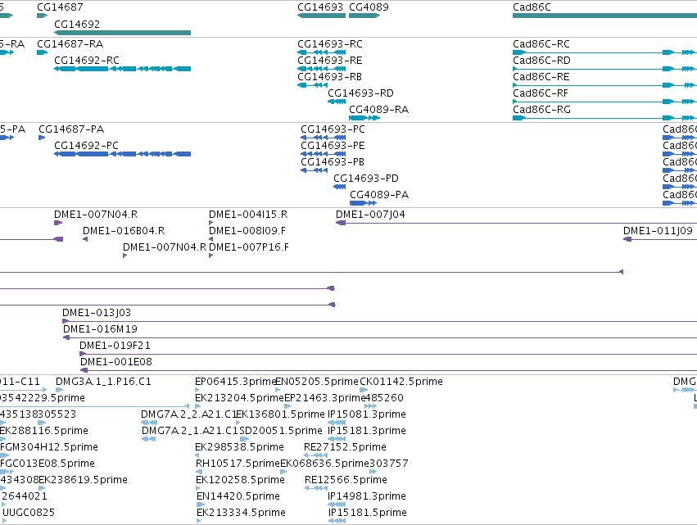This screenshot has width=697, height=525.
Task: Click transcript label CG14693-RE
Action: [330, 61]
